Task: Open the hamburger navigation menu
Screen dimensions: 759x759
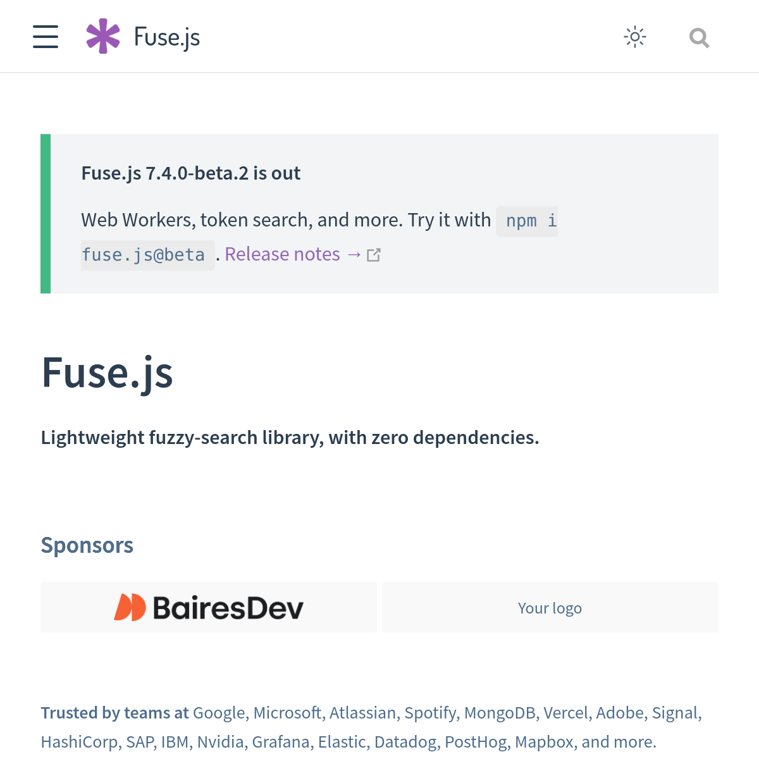Action: tap(45, 37)
